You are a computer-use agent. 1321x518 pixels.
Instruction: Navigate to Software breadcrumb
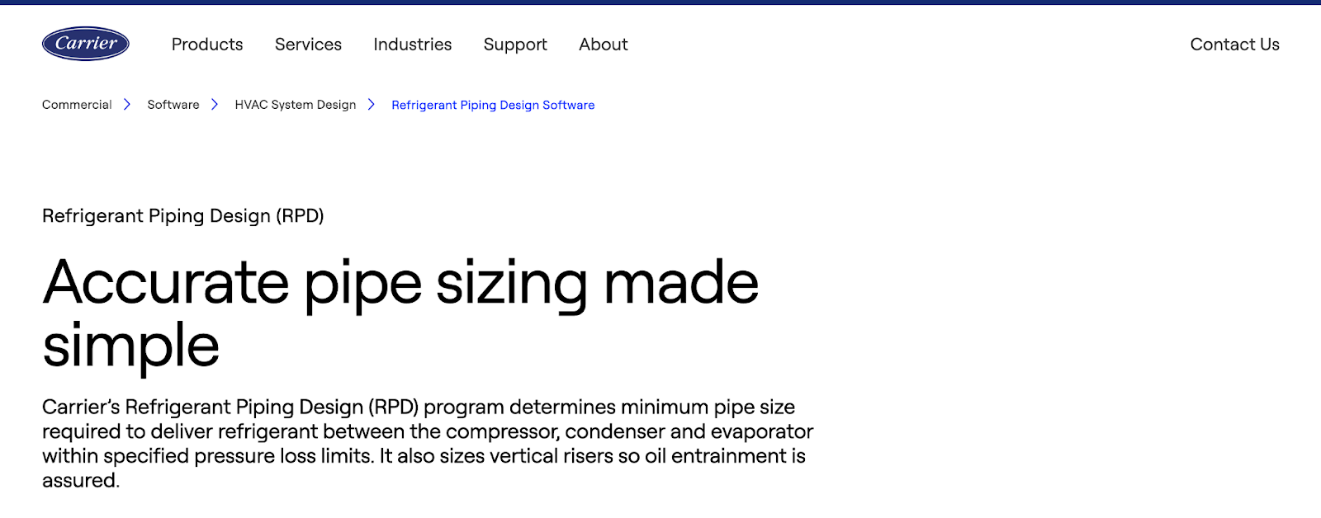coord(173,105)
